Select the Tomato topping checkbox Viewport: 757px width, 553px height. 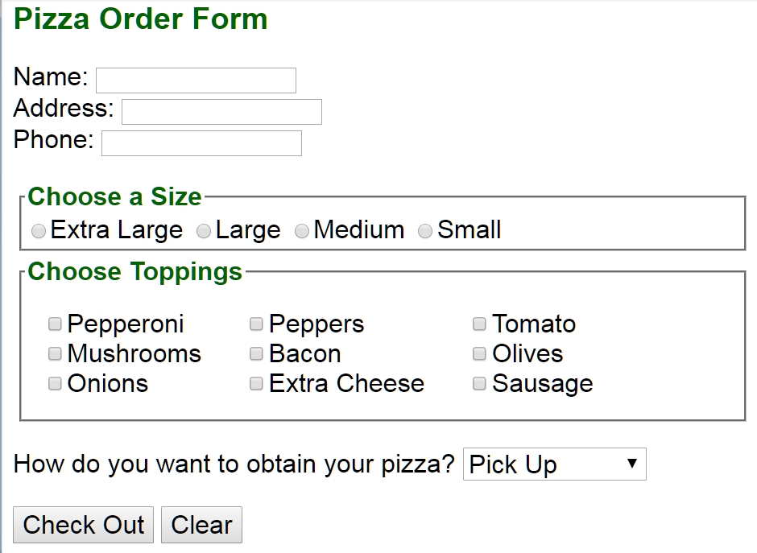pos(479,324)
